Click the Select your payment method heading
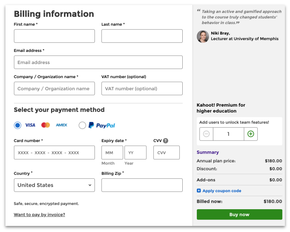Screen dimensions: 290x232 (x=59, y=110)
